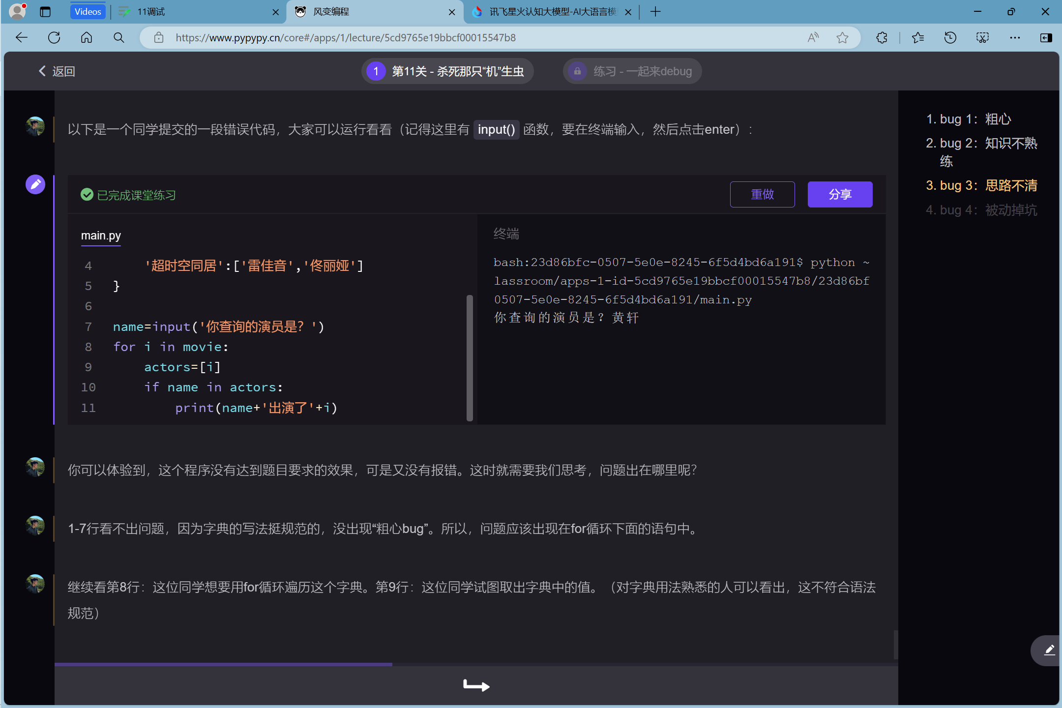The height and width of the screenshot is (708, 1062).
Task: Go to the browser home page
Action: click(87, 37)
